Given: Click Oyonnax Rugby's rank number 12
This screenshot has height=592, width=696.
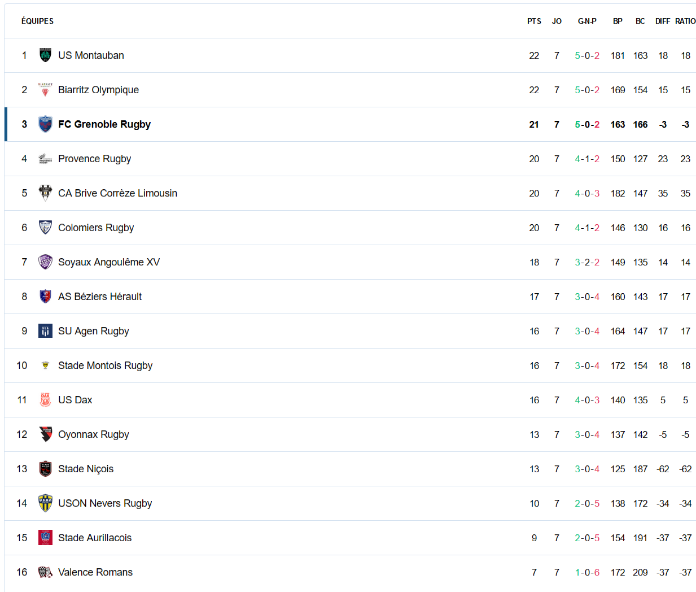Looking at the screenshot, I should tap(22, 434).
